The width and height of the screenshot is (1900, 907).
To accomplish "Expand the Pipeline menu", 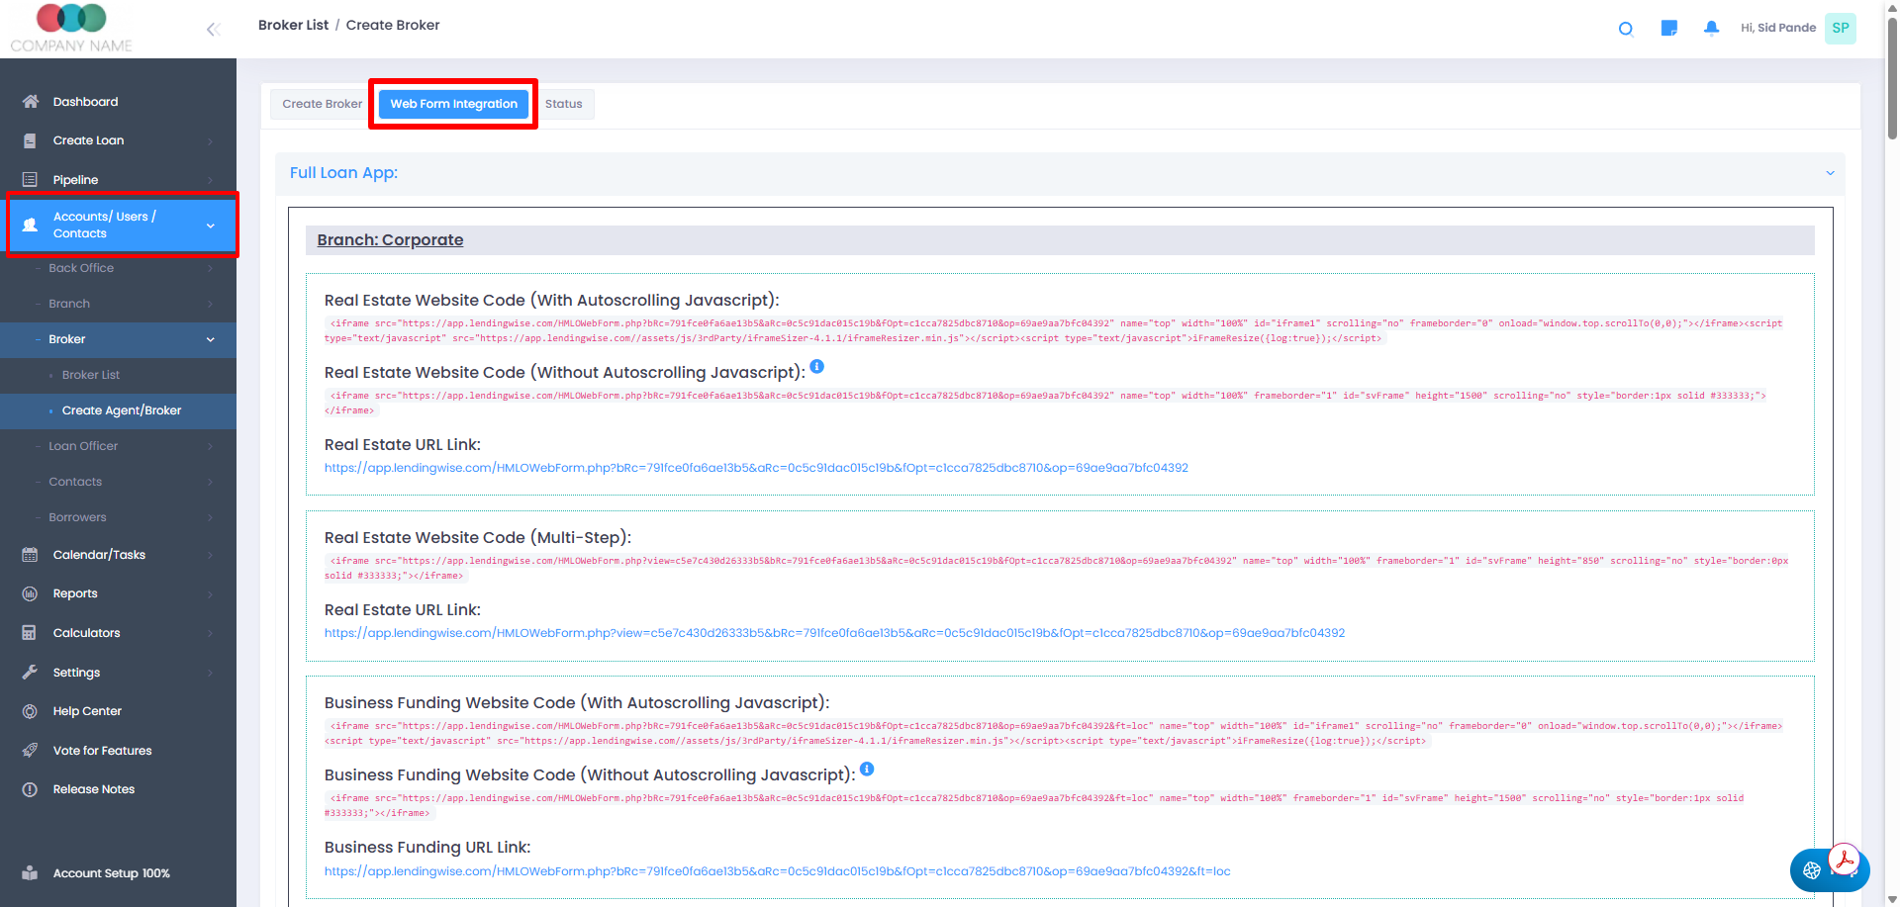I will coord(210,180).
